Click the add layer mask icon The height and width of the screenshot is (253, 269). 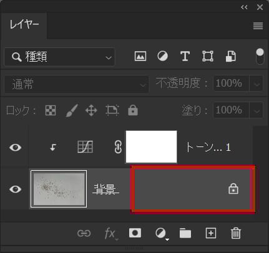135,233
